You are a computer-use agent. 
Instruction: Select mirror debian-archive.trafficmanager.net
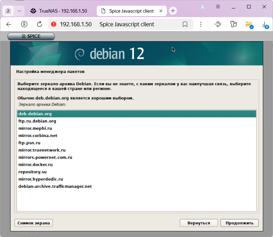[x=137, y=186]
